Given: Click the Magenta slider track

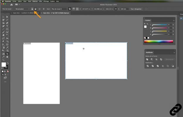Looking at the screenshot, I should pyautogui.click(x=160, y=28).
